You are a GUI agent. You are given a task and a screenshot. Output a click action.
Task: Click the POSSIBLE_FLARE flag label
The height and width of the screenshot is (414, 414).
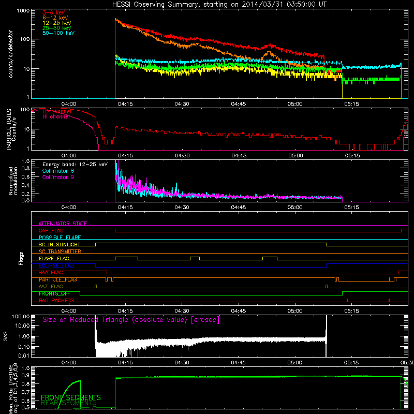point(60,238)
